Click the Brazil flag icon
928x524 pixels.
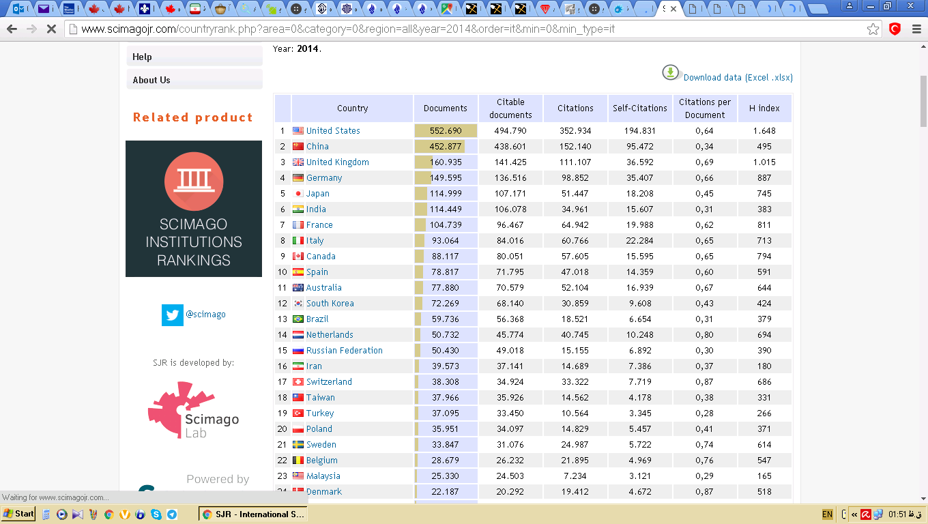pyautogui.click(x=298, y=319)
